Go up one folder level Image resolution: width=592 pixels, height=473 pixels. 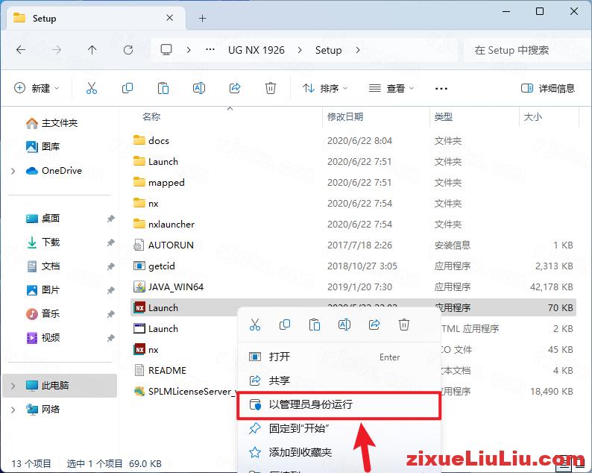(92, 50)
